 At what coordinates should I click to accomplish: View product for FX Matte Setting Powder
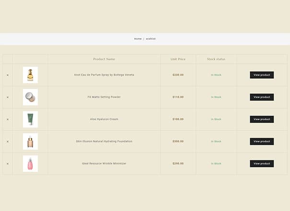click(262, 97)
